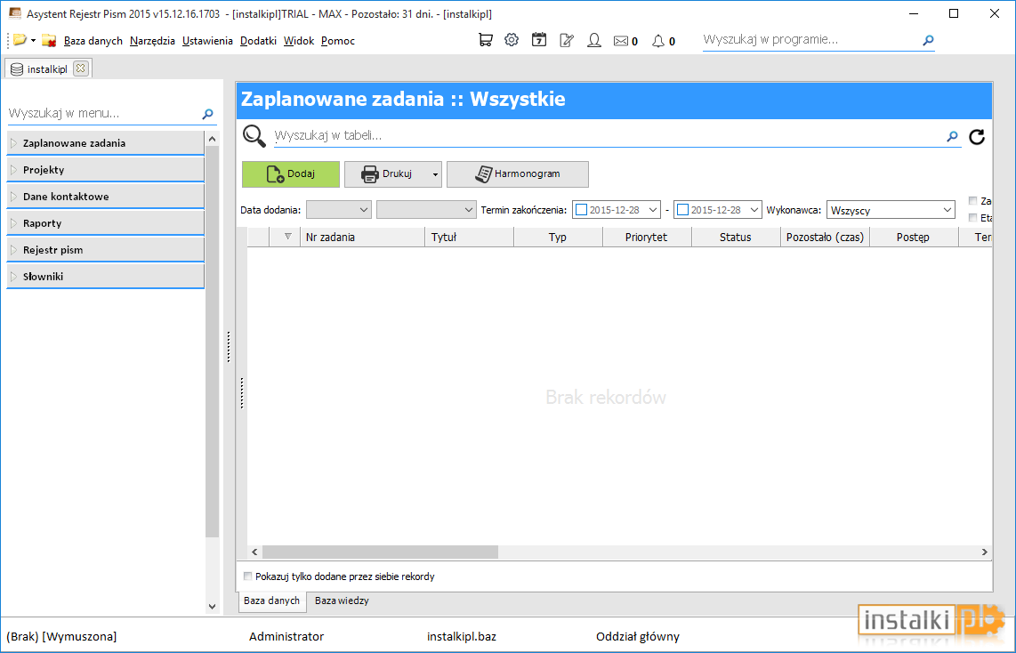Screen dimensions: 1016x653
Task: Open notifications bell icon
Action: pos(658,41)
